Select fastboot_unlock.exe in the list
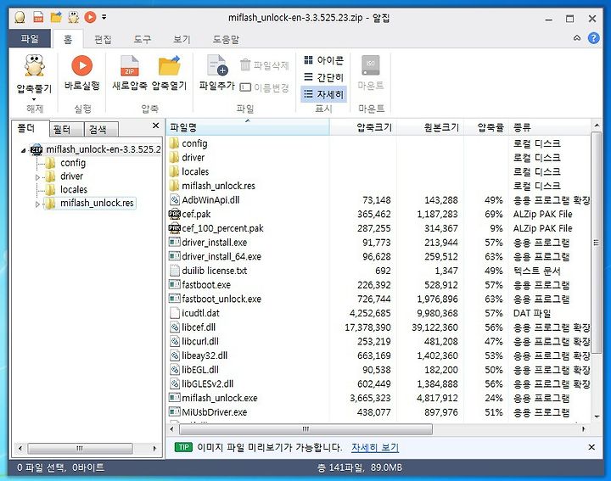Screen dimensions: 611x481 click(x=221, y=299)
